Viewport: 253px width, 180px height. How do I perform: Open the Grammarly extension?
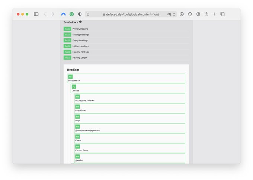(71, 15)
